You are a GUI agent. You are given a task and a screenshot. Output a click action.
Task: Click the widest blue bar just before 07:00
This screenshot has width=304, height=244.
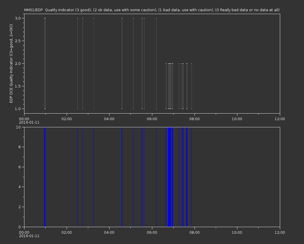point(170,177)
